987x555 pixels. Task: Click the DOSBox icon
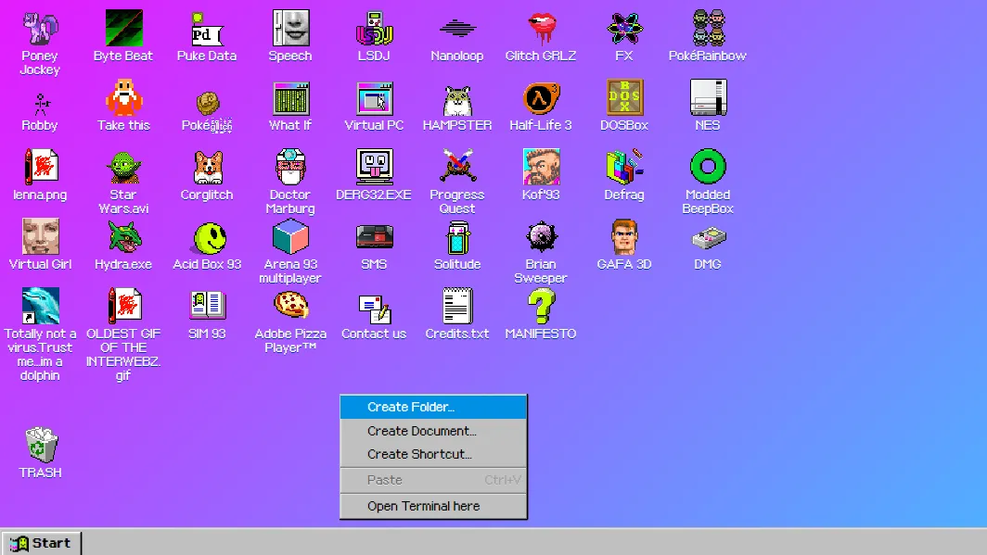coord(624,99)
